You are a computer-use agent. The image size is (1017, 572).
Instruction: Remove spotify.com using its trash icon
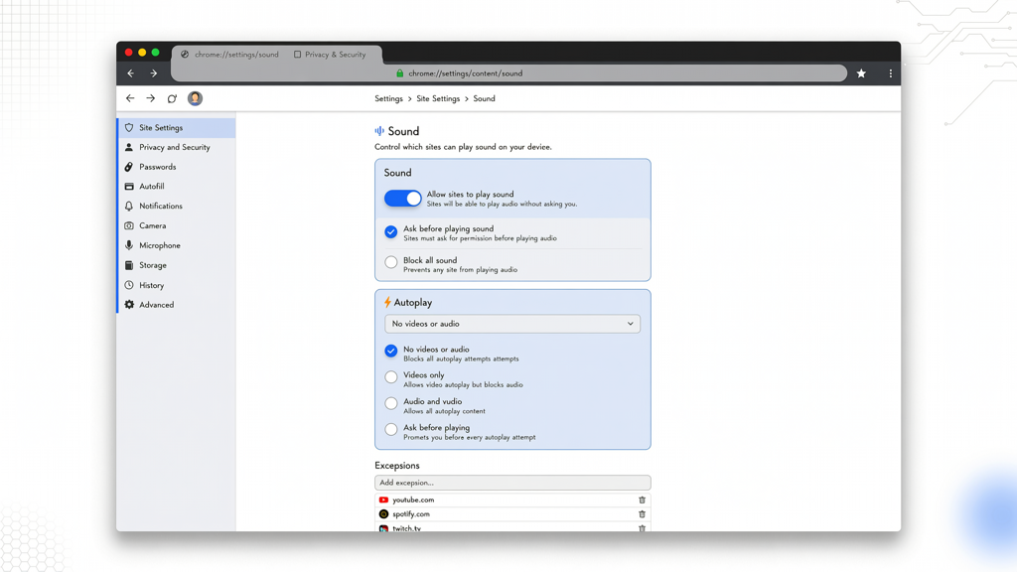coord(643,514)
